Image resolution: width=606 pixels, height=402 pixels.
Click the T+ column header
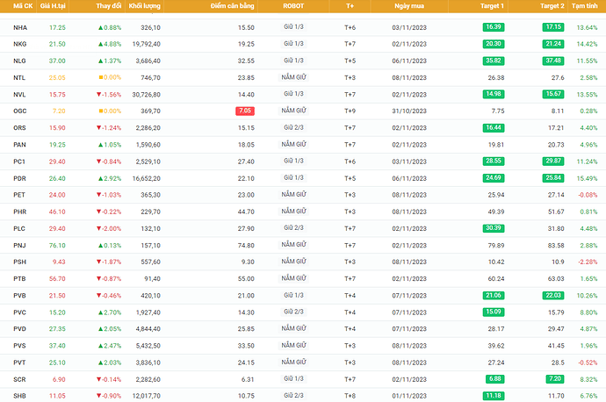[350, 6]
